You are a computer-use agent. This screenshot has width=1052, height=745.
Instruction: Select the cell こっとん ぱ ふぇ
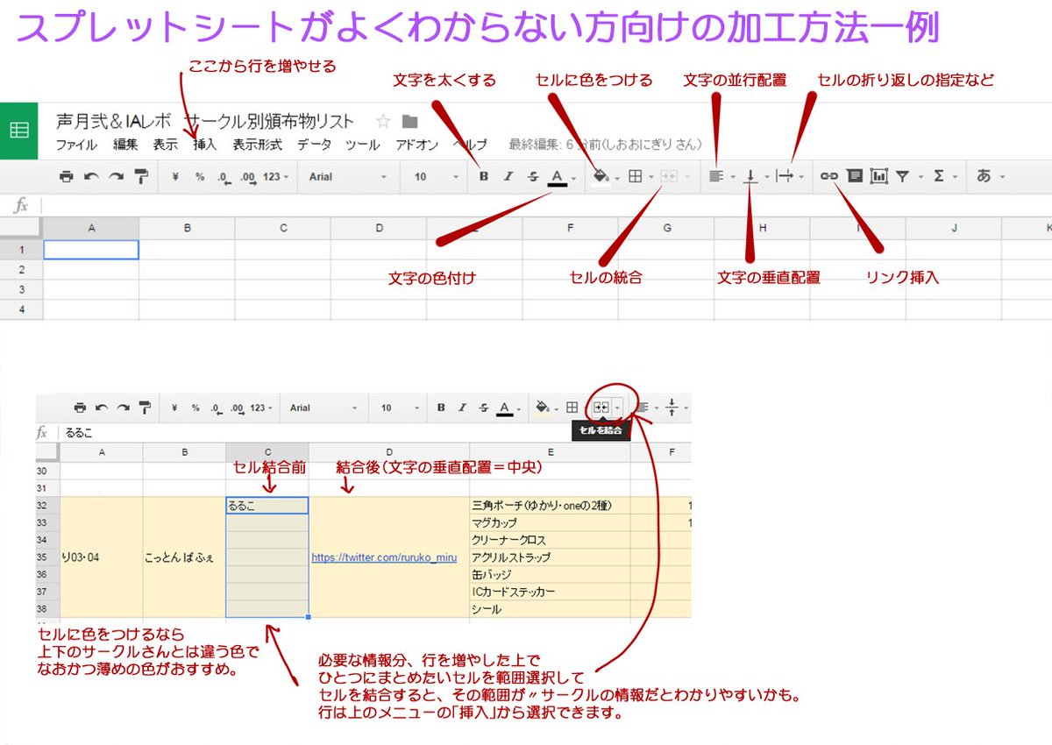[184, 557]
